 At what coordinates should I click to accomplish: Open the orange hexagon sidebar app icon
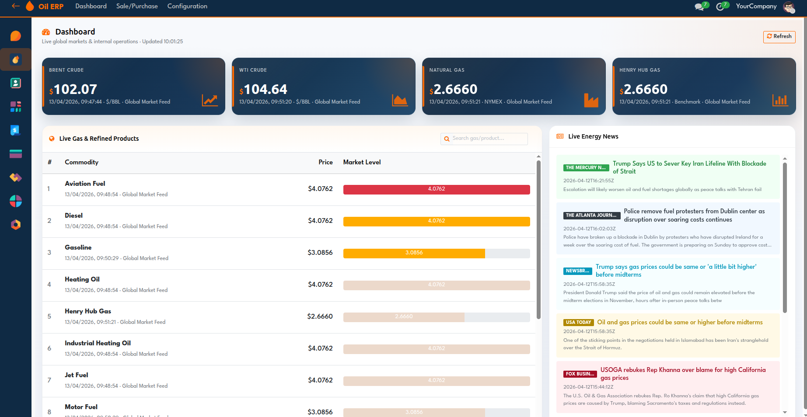pos(16,225)
